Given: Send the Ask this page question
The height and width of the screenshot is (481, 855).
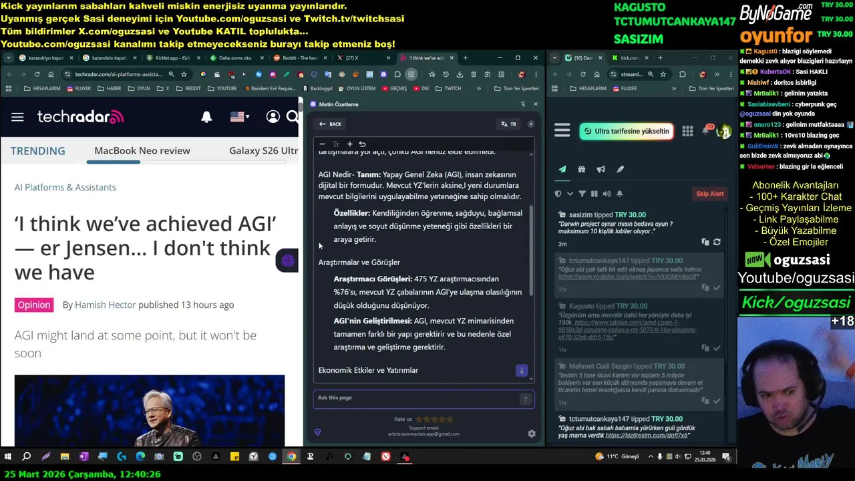Looking at the screenshot, I should pyautogui.click(x=526, y=399).
